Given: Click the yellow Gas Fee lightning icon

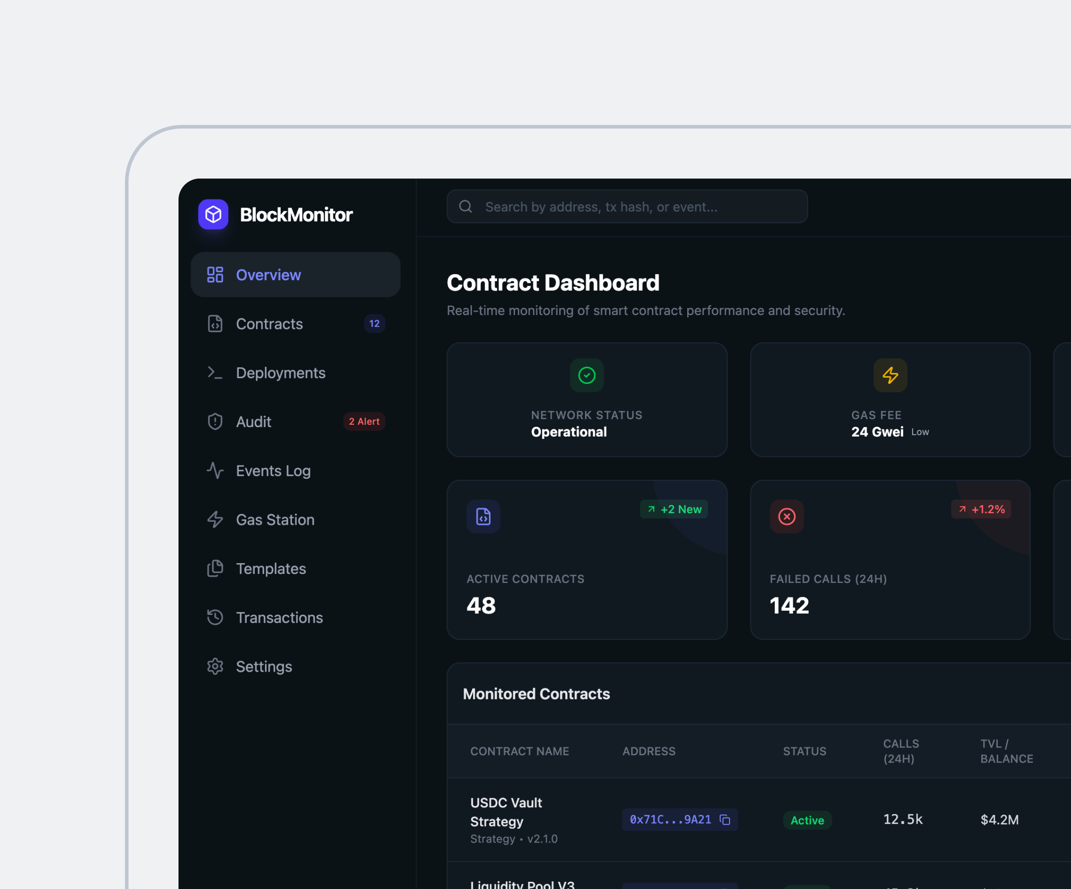Looking at the screenshot, I should [x=890, y=375].
